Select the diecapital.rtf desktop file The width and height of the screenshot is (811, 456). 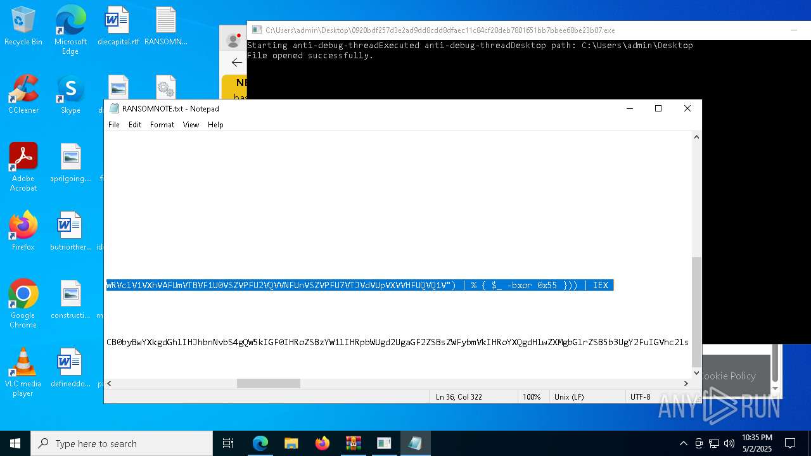[x=118, y=27]
